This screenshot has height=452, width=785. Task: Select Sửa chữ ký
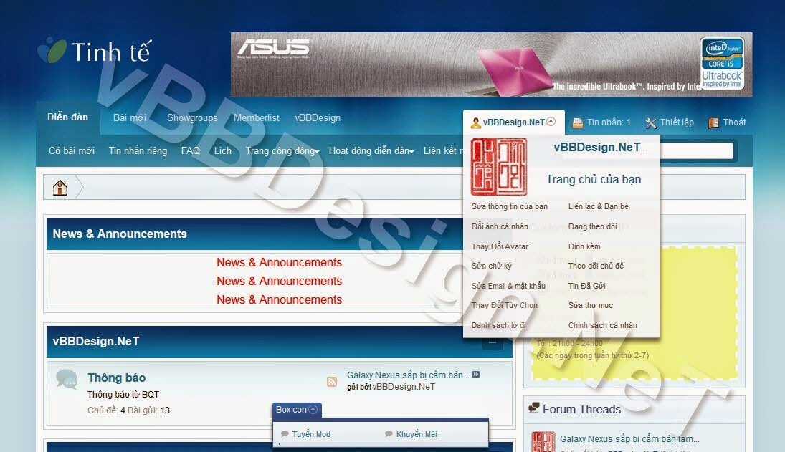492,266
